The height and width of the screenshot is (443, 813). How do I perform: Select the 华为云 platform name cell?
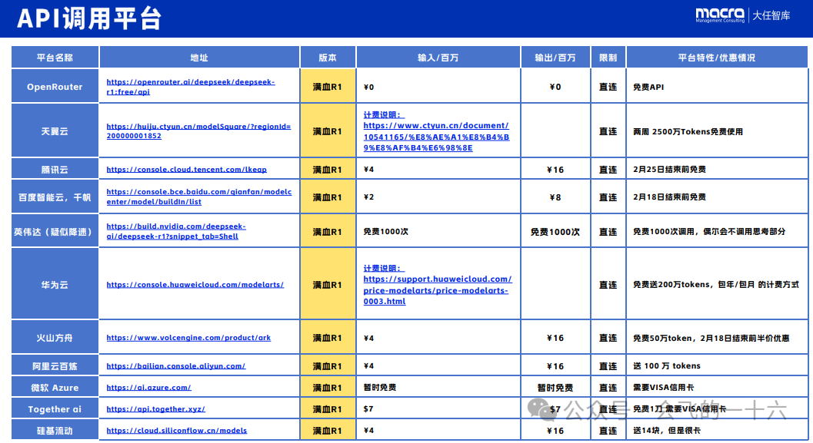55,285
